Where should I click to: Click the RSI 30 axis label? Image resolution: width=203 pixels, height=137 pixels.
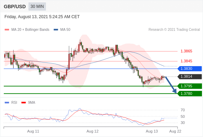[x=183, y=123]
